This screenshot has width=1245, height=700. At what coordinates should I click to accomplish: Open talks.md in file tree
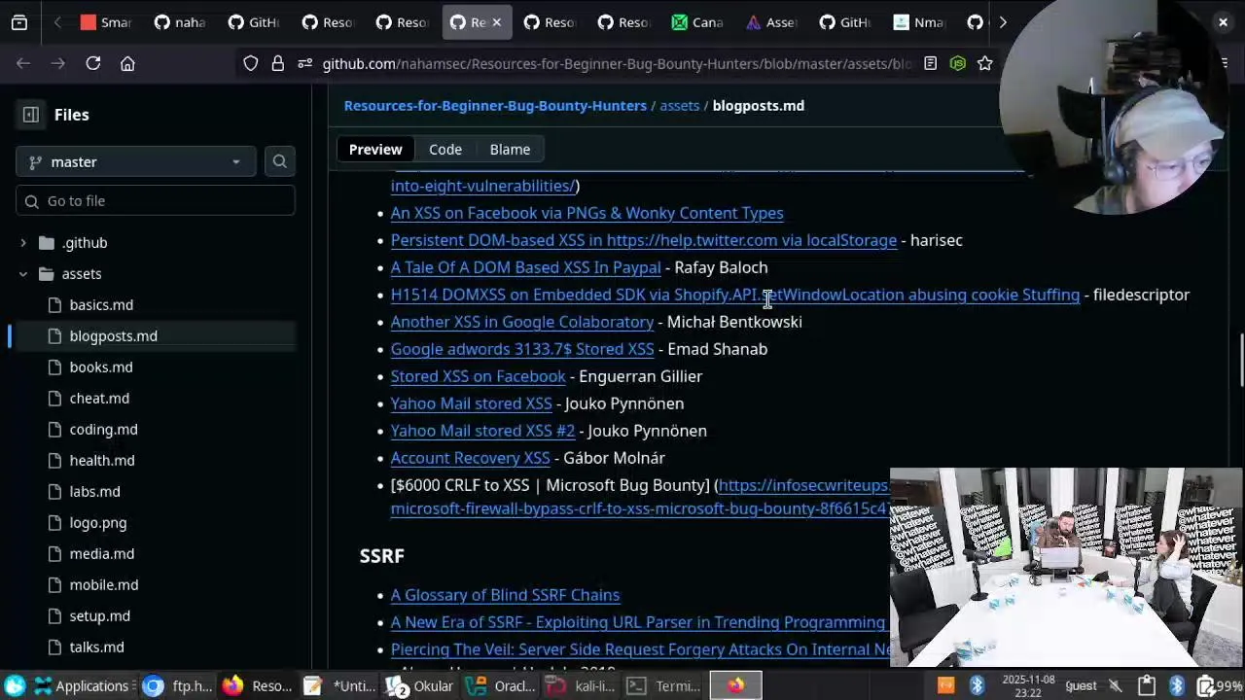click(96, 647)
